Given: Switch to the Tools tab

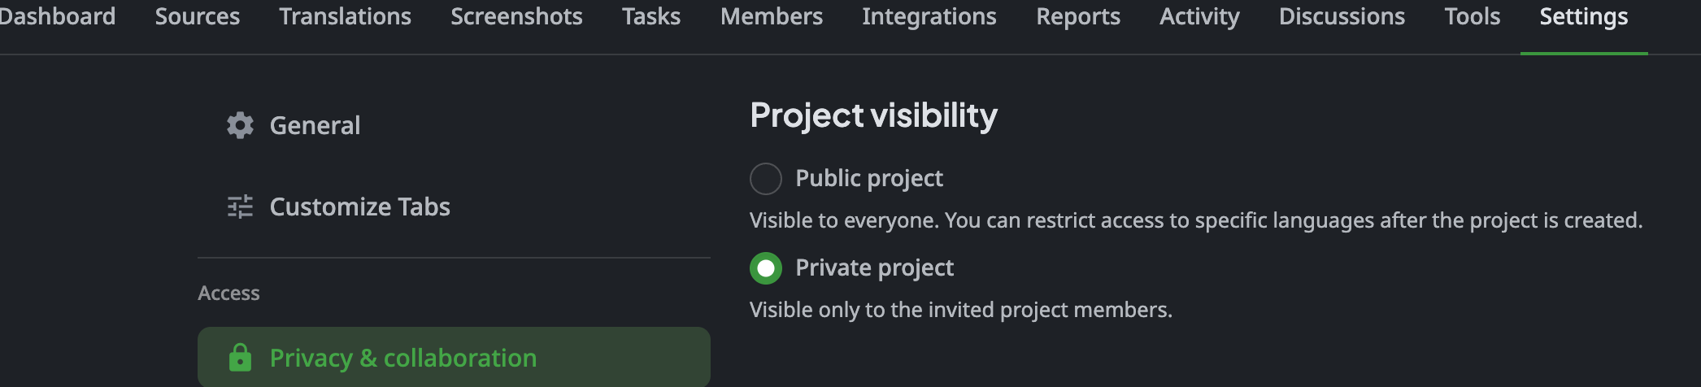Looking at the screenshot, I should pyautogui.click(x=1473, y=16).
